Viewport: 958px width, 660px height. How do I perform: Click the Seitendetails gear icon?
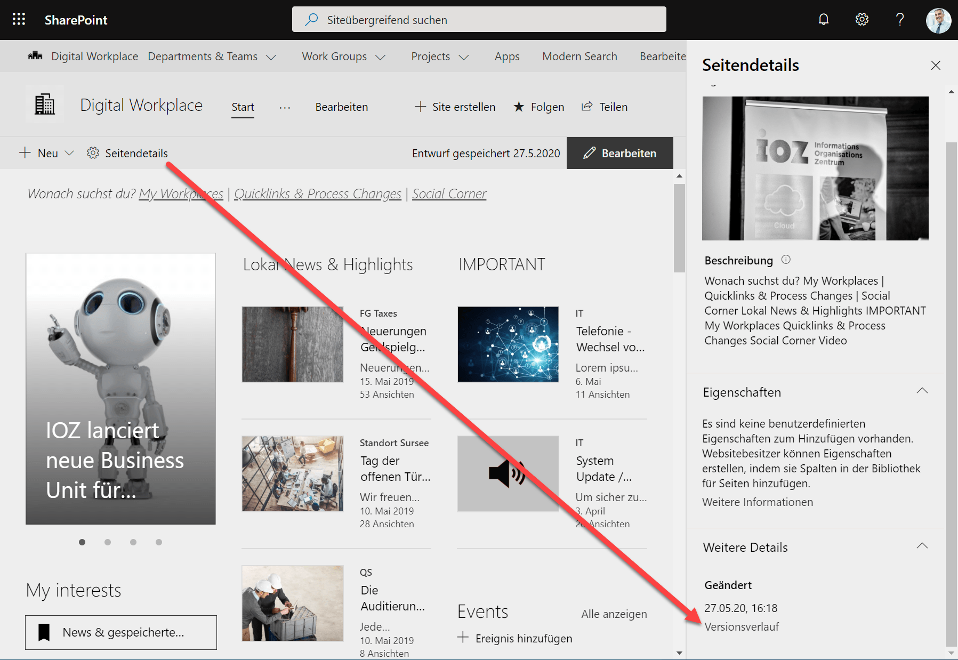[93, 153]
